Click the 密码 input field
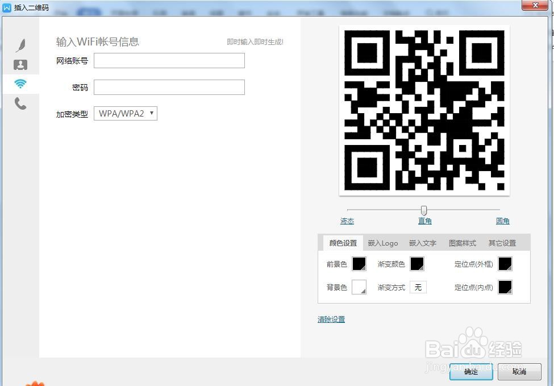554x386 pixels. coord(169,88)
